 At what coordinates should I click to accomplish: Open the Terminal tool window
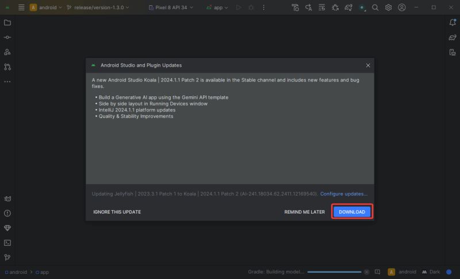[x=7, y=243]
